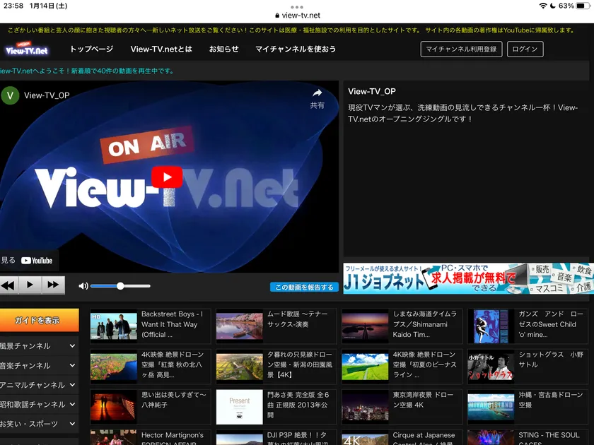Open the お知らせ menu item
This screenshot has width=594, height=445.
(223, 49)
